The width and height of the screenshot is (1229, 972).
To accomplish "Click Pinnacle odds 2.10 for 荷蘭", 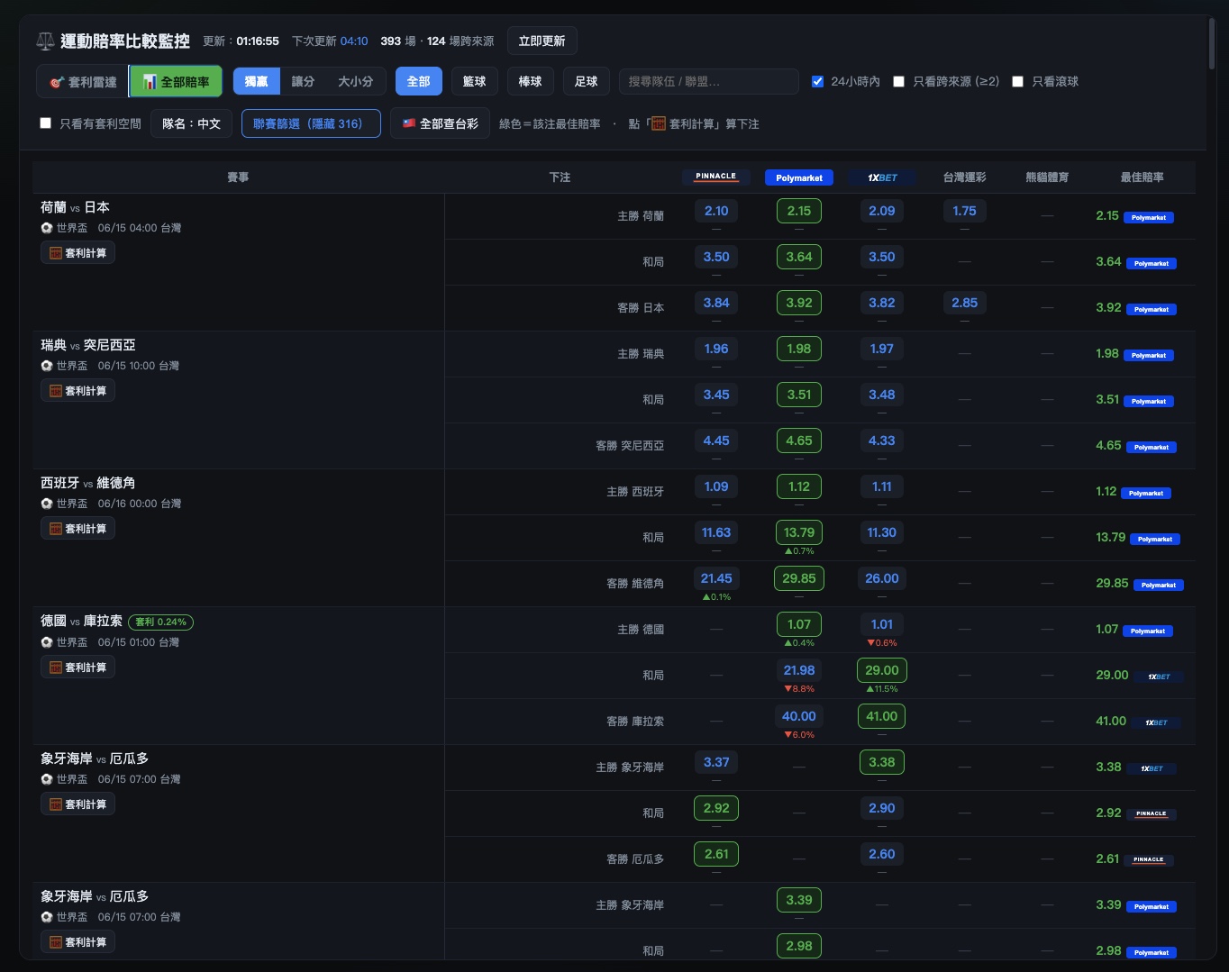I will coord(716,211).
